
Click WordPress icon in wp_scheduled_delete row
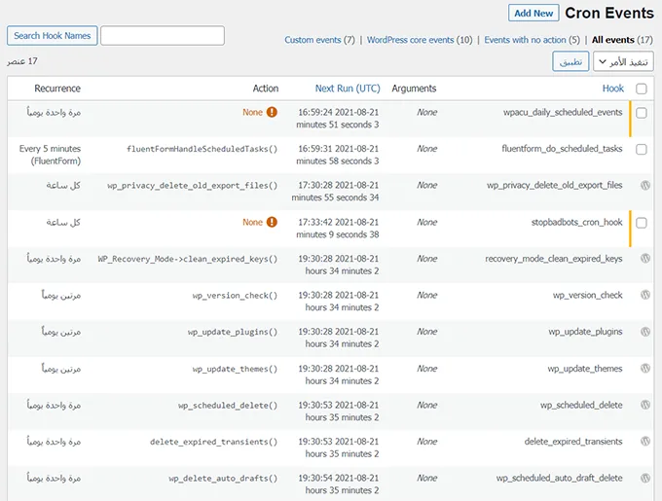click(x=645, y=405)
